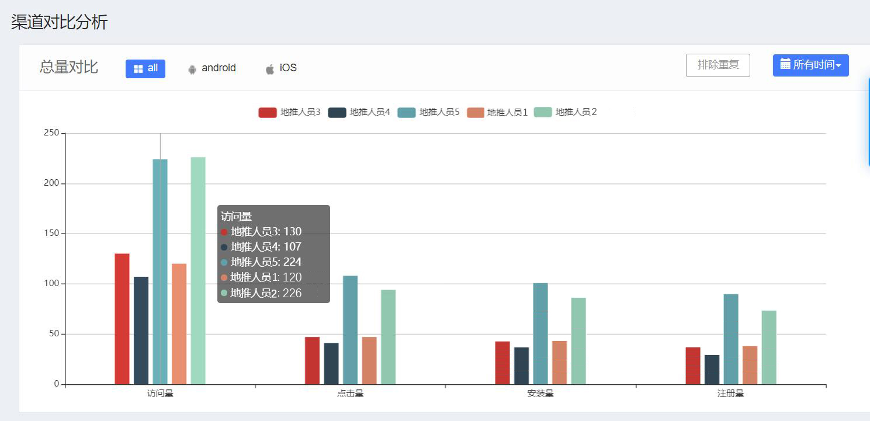Click the teal 地推人员5 bar in 注册量
The width and height of the screenshot is (870, 421).
point(731,339)
